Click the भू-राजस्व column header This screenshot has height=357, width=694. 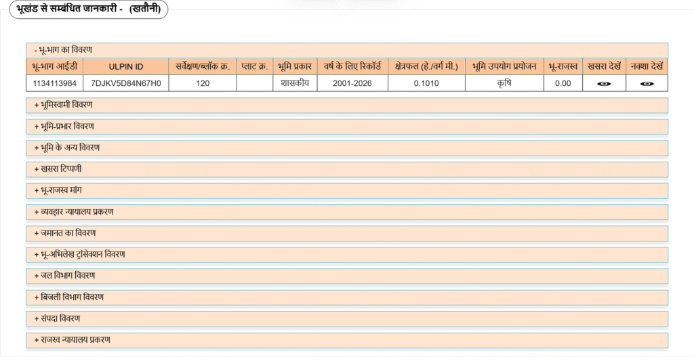(563, 67)
